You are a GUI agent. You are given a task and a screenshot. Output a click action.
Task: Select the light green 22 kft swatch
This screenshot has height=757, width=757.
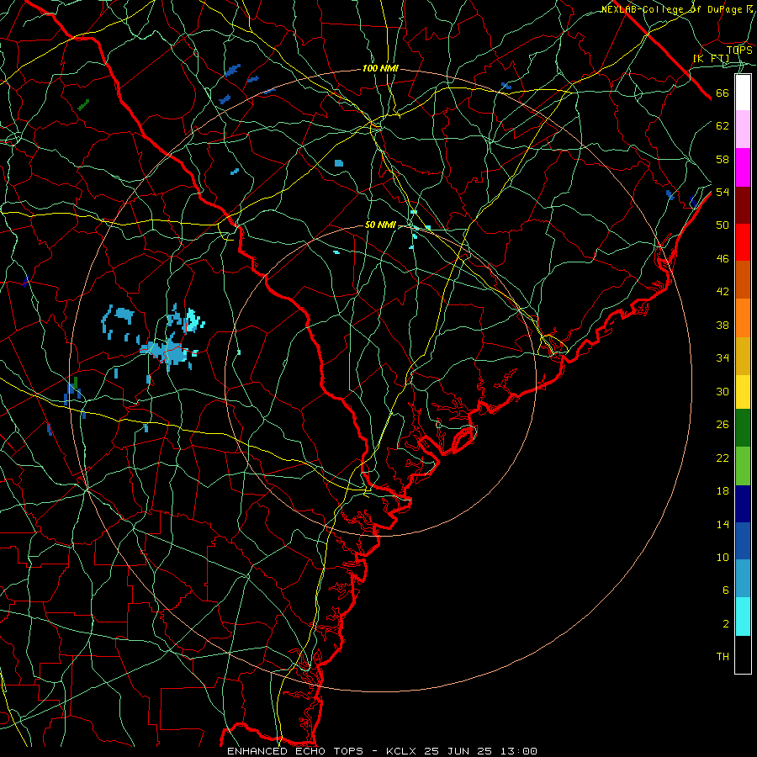[x=743, y=466]
